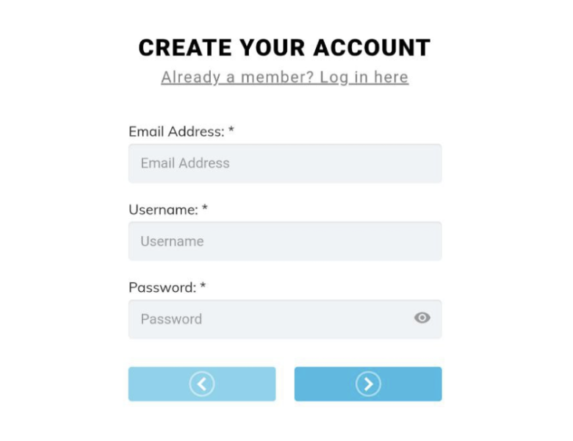Click the required asterisk beside Password
573x441 pixels.
point(203,287)
